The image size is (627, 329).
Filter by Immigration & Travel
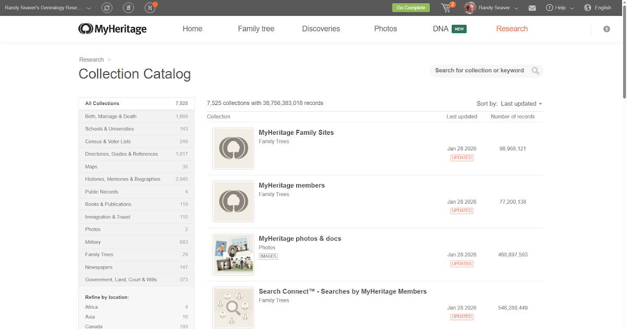click(x=136, y=217)
